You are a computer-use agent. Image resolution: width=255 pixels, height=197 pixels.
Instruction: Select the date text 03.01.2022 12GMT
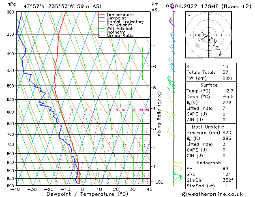[192, 6]
